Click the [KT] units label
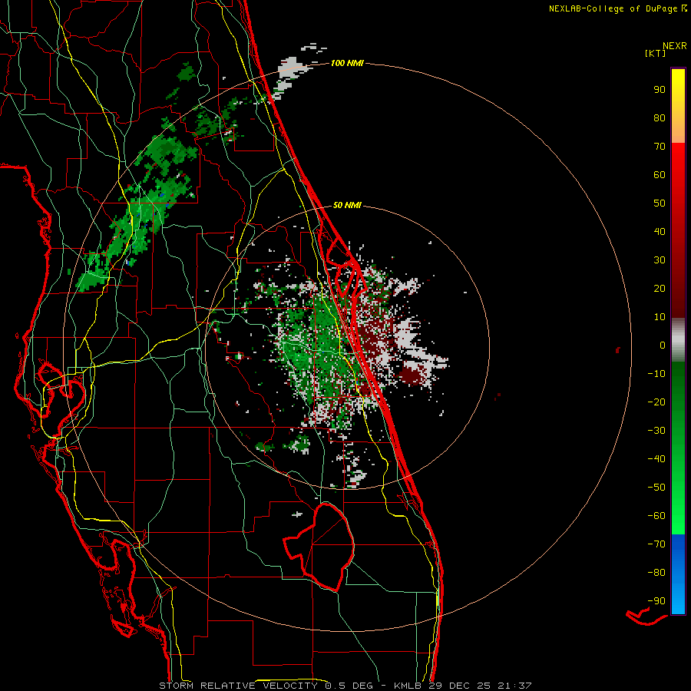The image size is (691, 691). (x=656, y=53)
